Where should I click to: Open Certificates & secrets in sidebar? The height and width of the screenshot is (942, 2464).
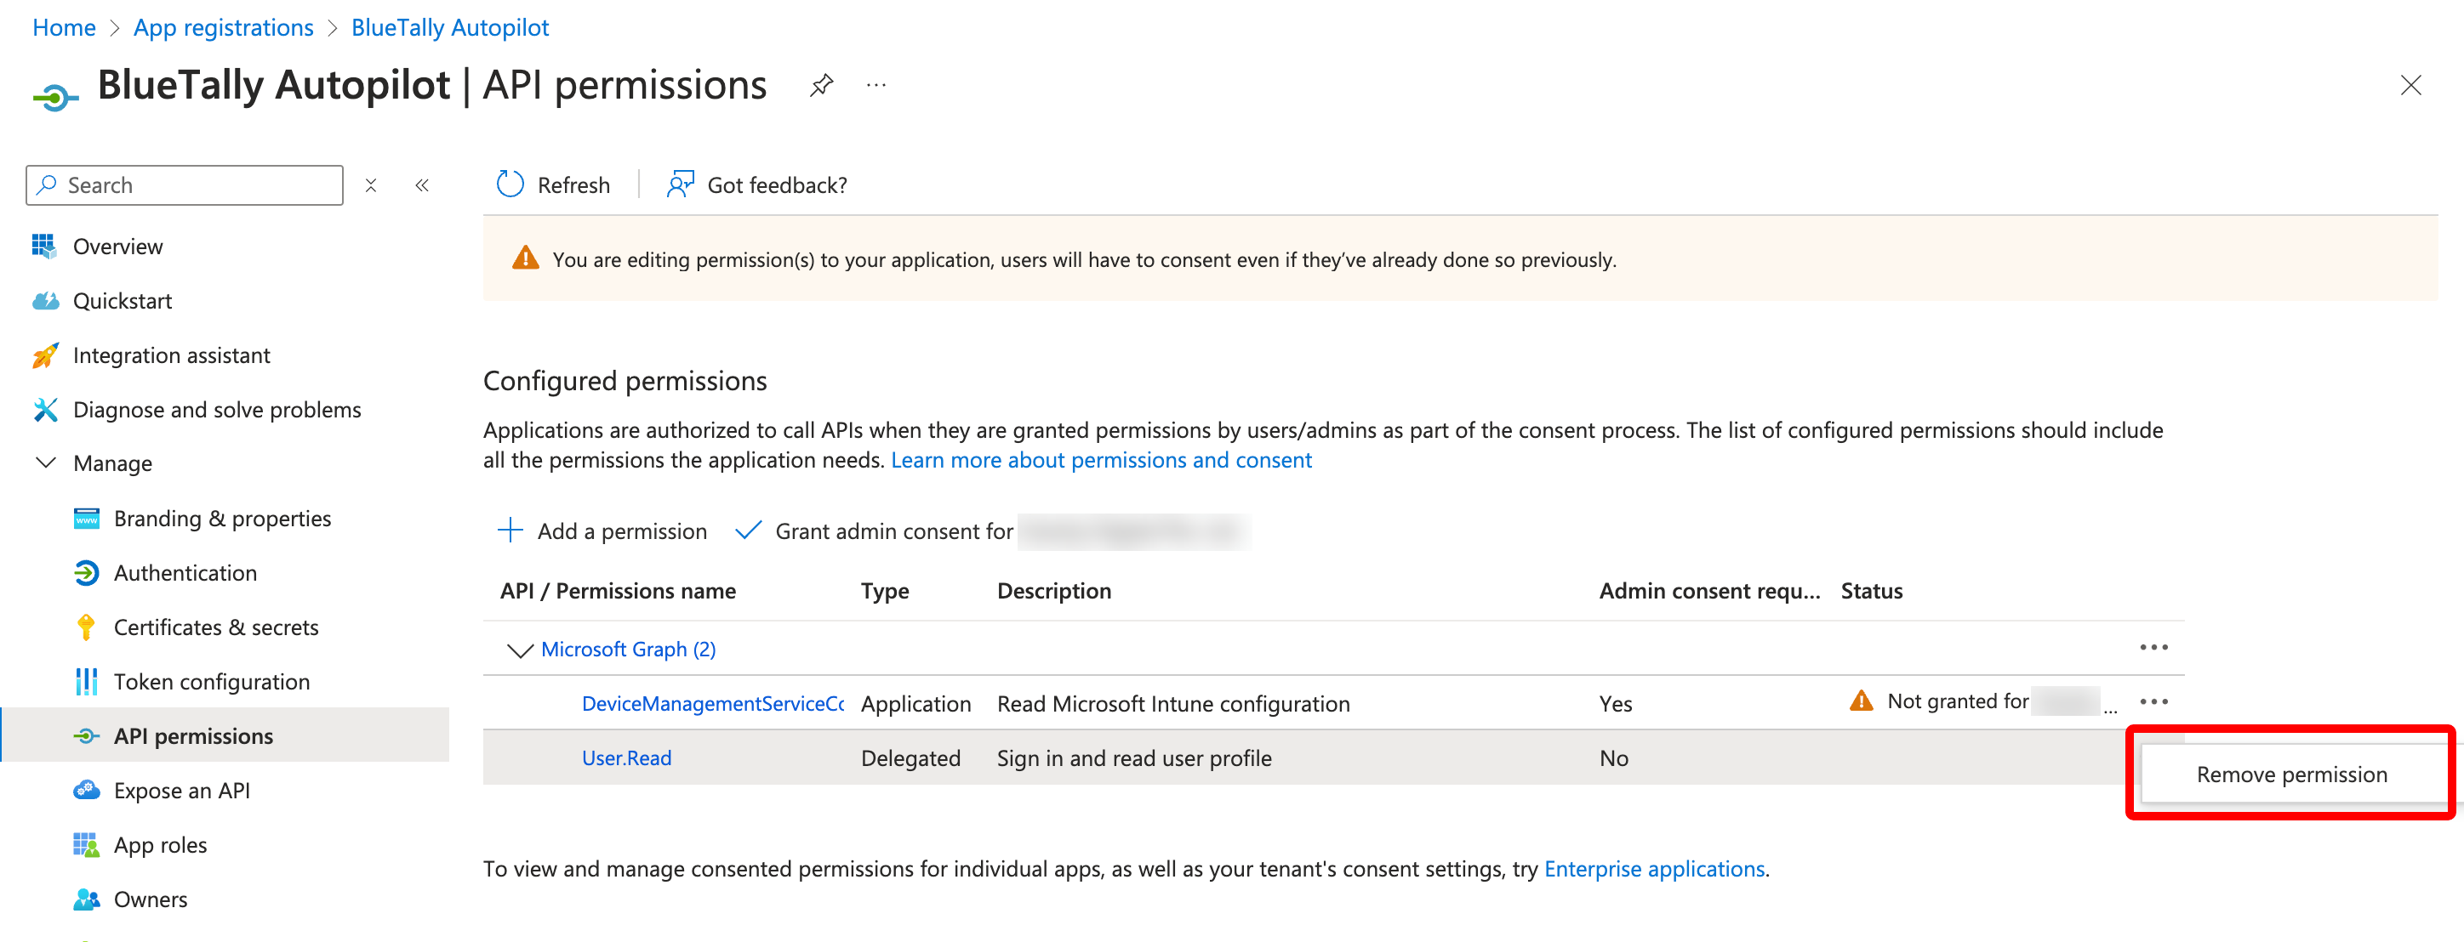(216, 627)
